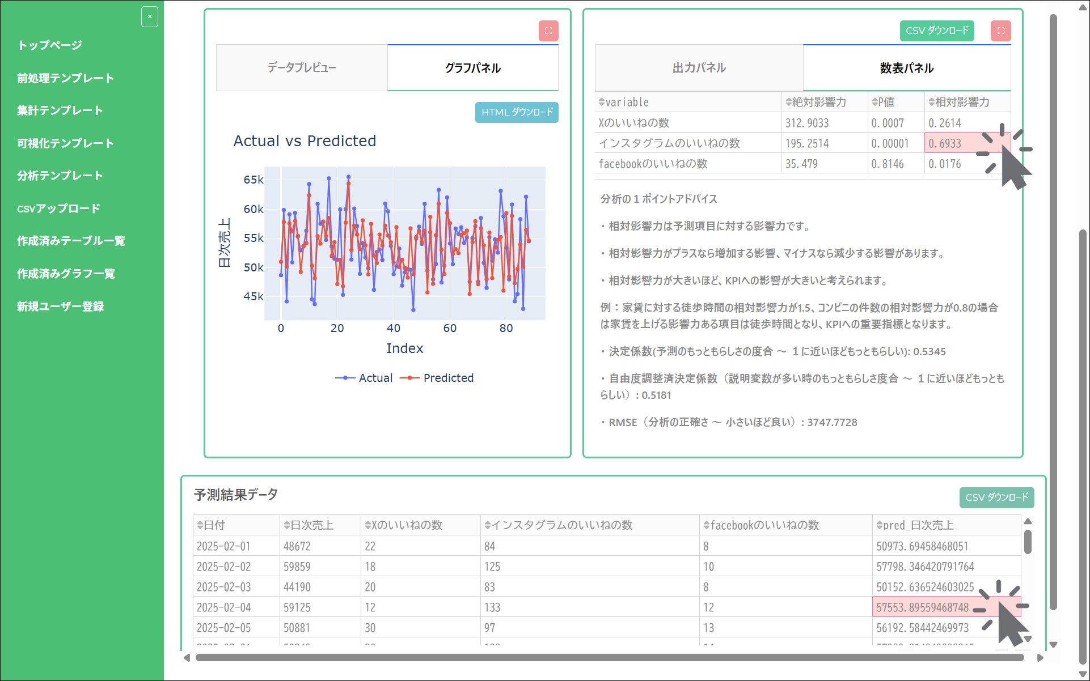Download prediction results with CSV ダウンロード

(x=996, y=497)
